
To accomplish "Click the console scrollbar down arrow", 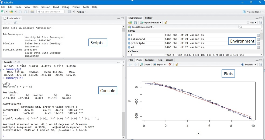I will 123,138.
